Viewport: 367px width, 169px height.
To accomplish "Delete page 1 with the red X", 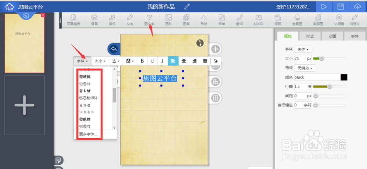I will [43, 15].
